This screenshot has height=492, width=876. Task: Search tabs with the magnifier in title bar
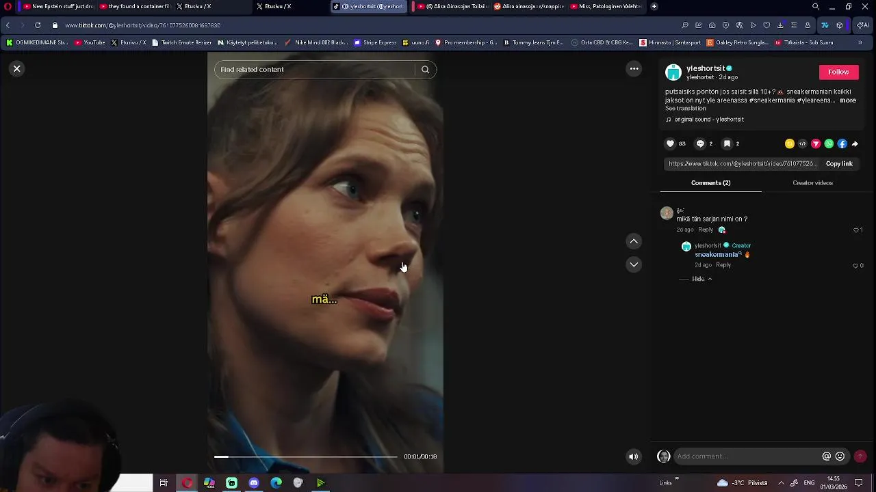tap(816, 6)
